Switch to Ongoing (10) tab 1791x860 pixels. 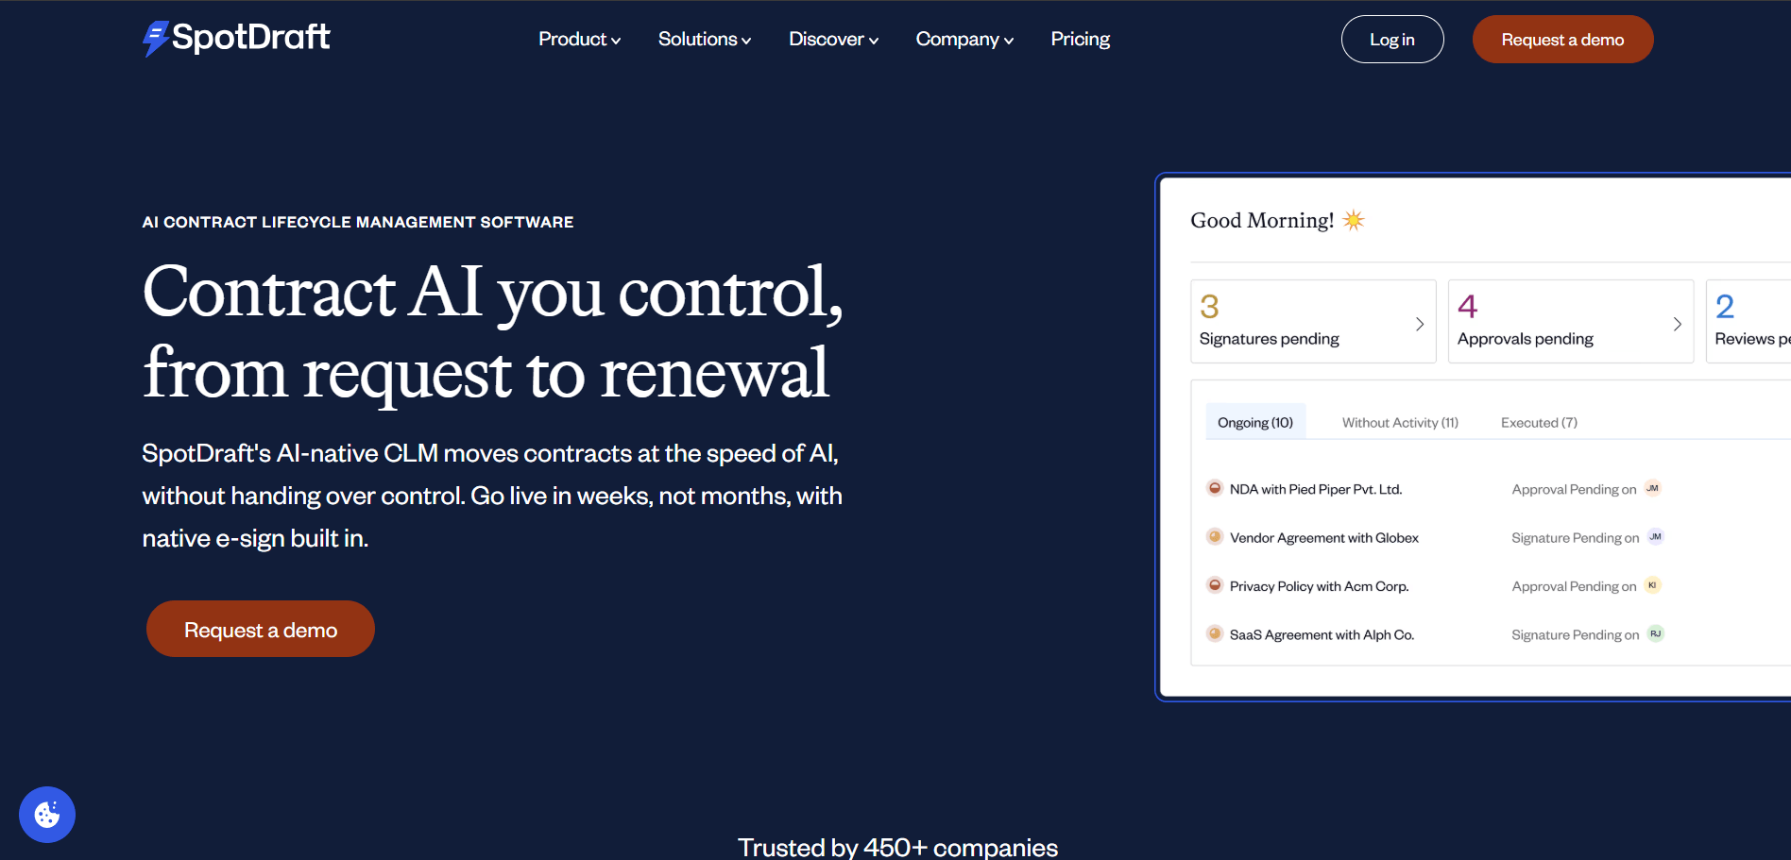pyautogui.click(x=1255, y=422)
